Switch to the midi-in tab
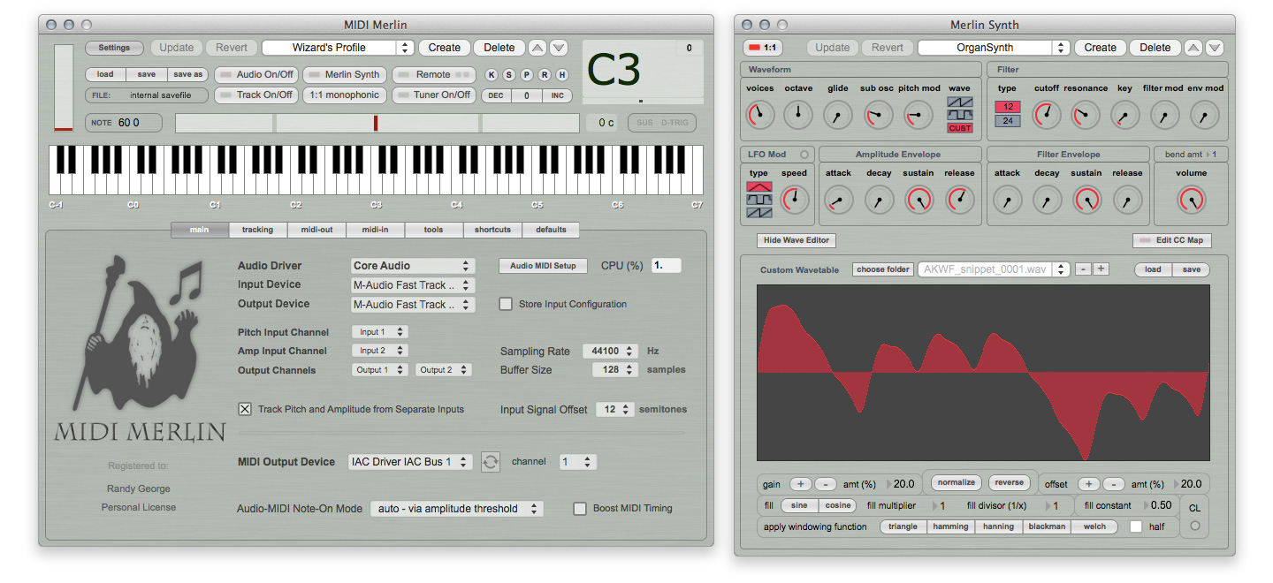This screenshot has width=1273, height=583. [376, 230]
